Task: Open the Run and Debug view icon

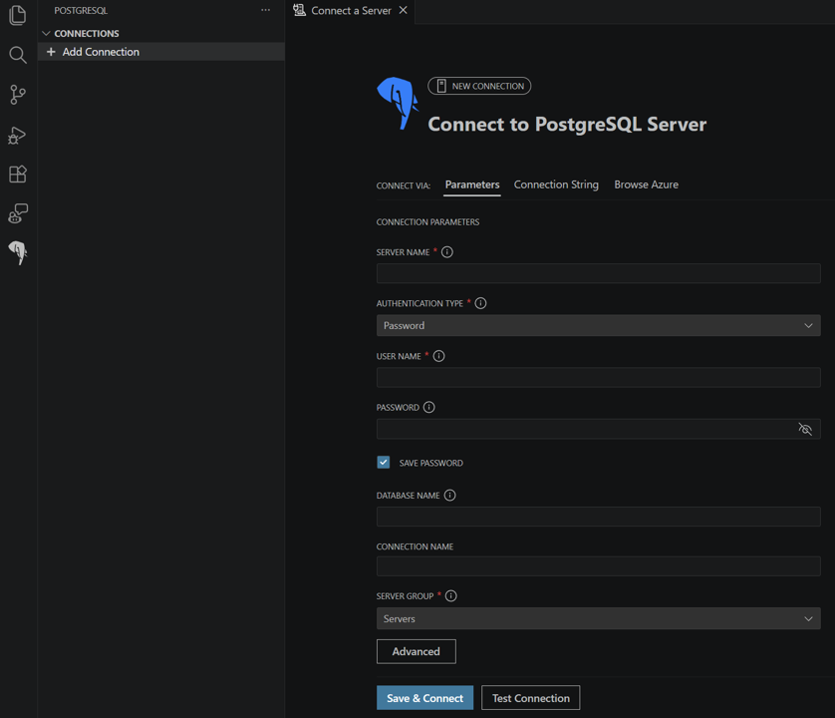Action: (18, 135)
